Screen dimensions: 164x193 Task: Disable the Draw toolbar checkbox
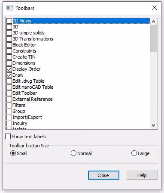coord(9,75)
